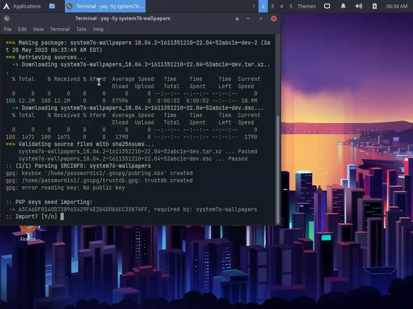
Task: Open the Tabs menu
Action: point(81,29)
